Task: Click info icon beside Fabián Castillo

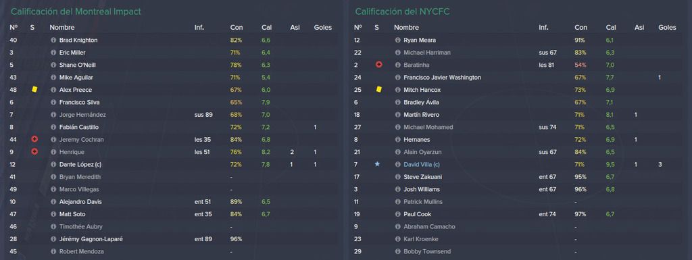Action: pos(53,127)
